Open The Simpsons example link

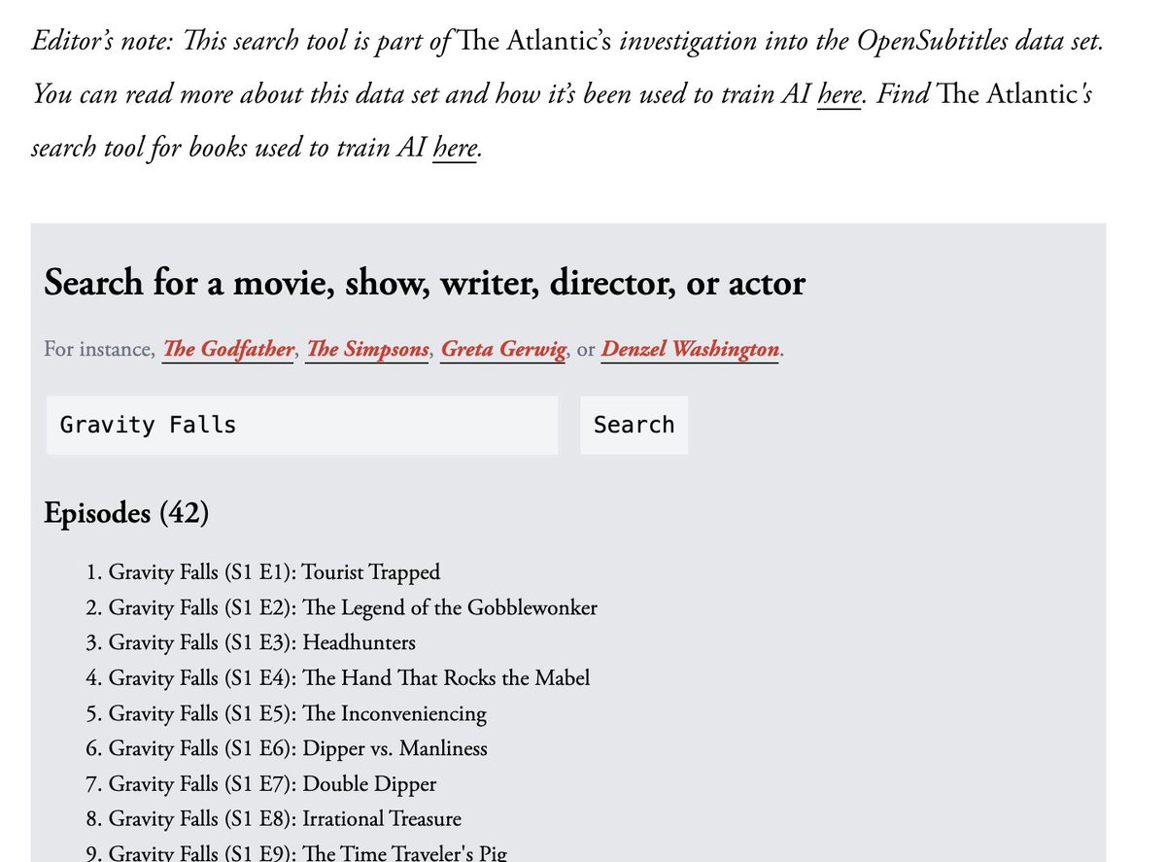click(x=366, y=349)
